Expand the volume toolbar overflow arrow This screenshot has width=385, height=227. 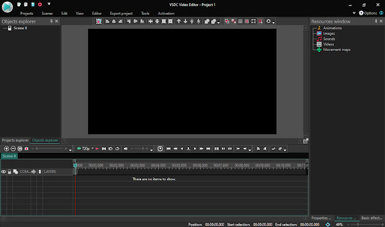[152, 150]
